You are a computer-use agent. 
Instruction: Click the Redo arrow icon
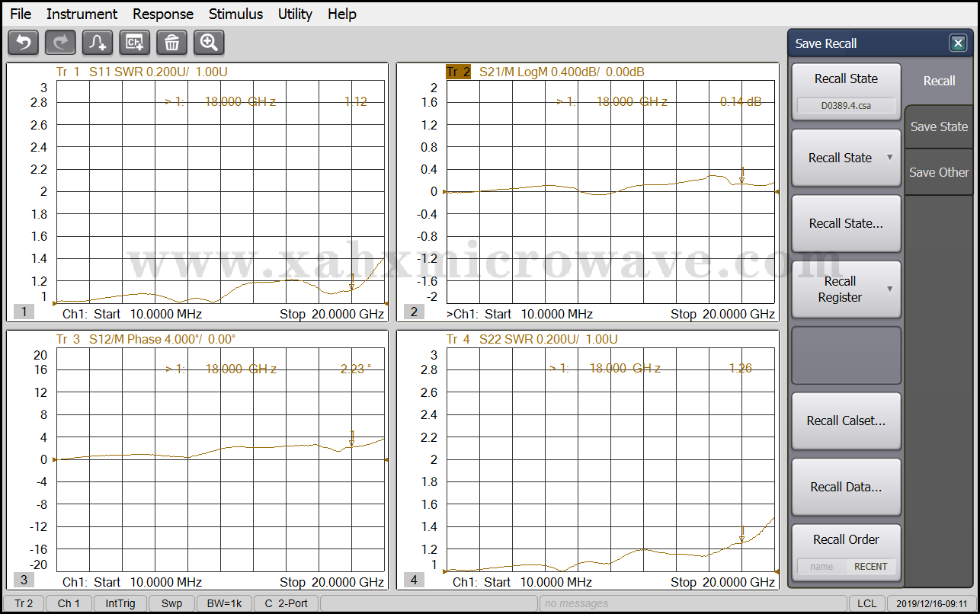60,43
